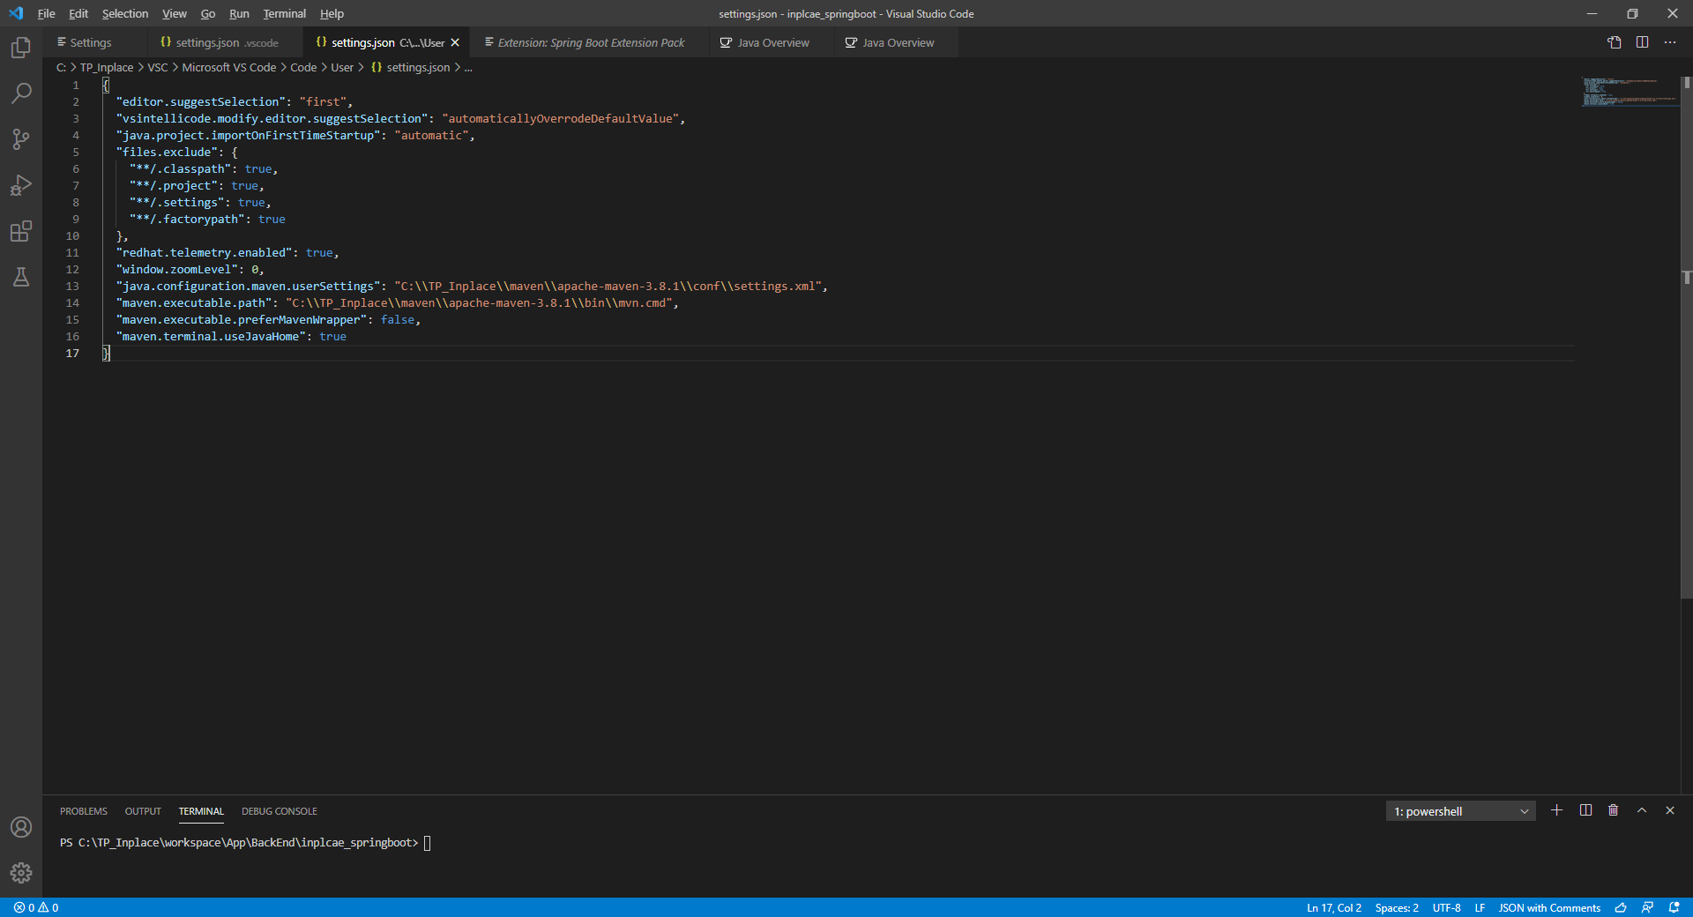Kill the terminal with trash icon
Screen dimensions: 1693x917
pyautogui.click(x=1614, y=810)
